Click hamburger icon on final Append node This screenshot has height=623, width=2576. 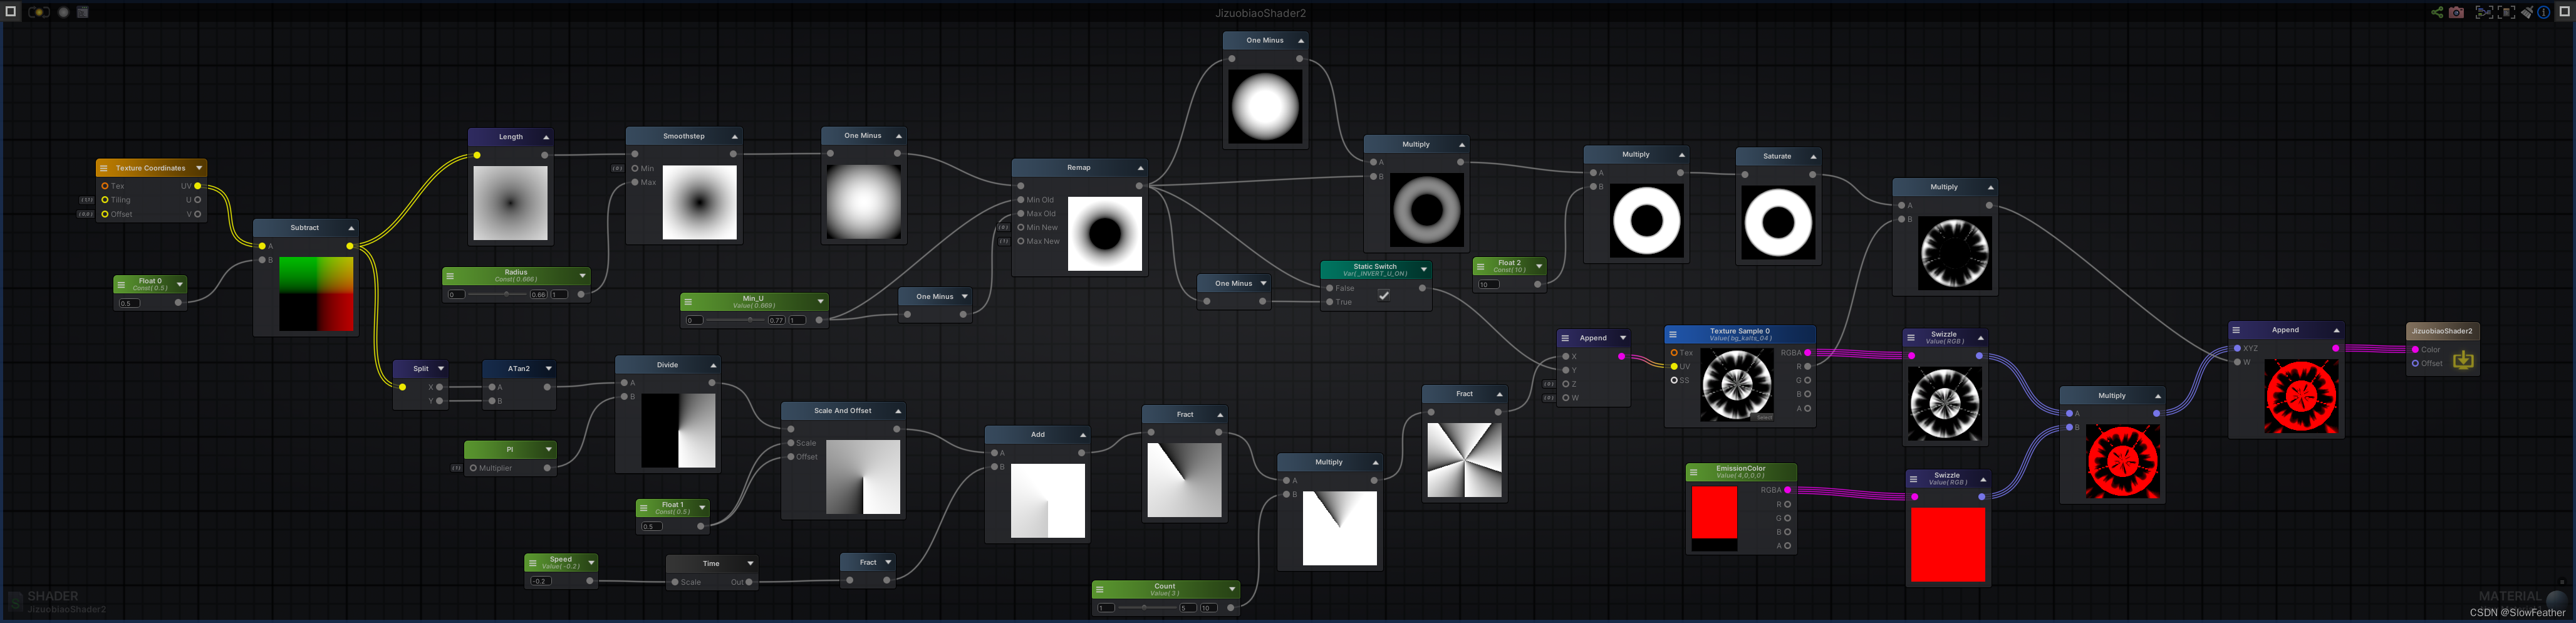point(2236,330)
